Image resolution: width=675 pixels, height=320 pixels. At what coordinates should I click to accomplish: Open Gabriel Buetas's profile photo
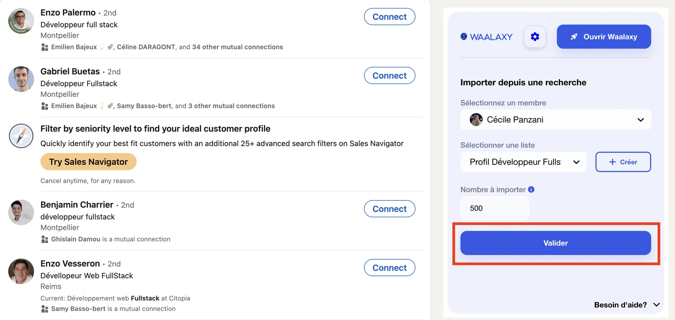[21, 79]
